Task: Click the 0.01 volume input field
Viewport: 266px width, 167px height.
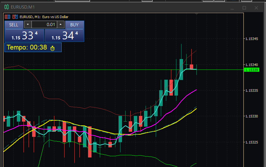Action: [x=44, y=24]
